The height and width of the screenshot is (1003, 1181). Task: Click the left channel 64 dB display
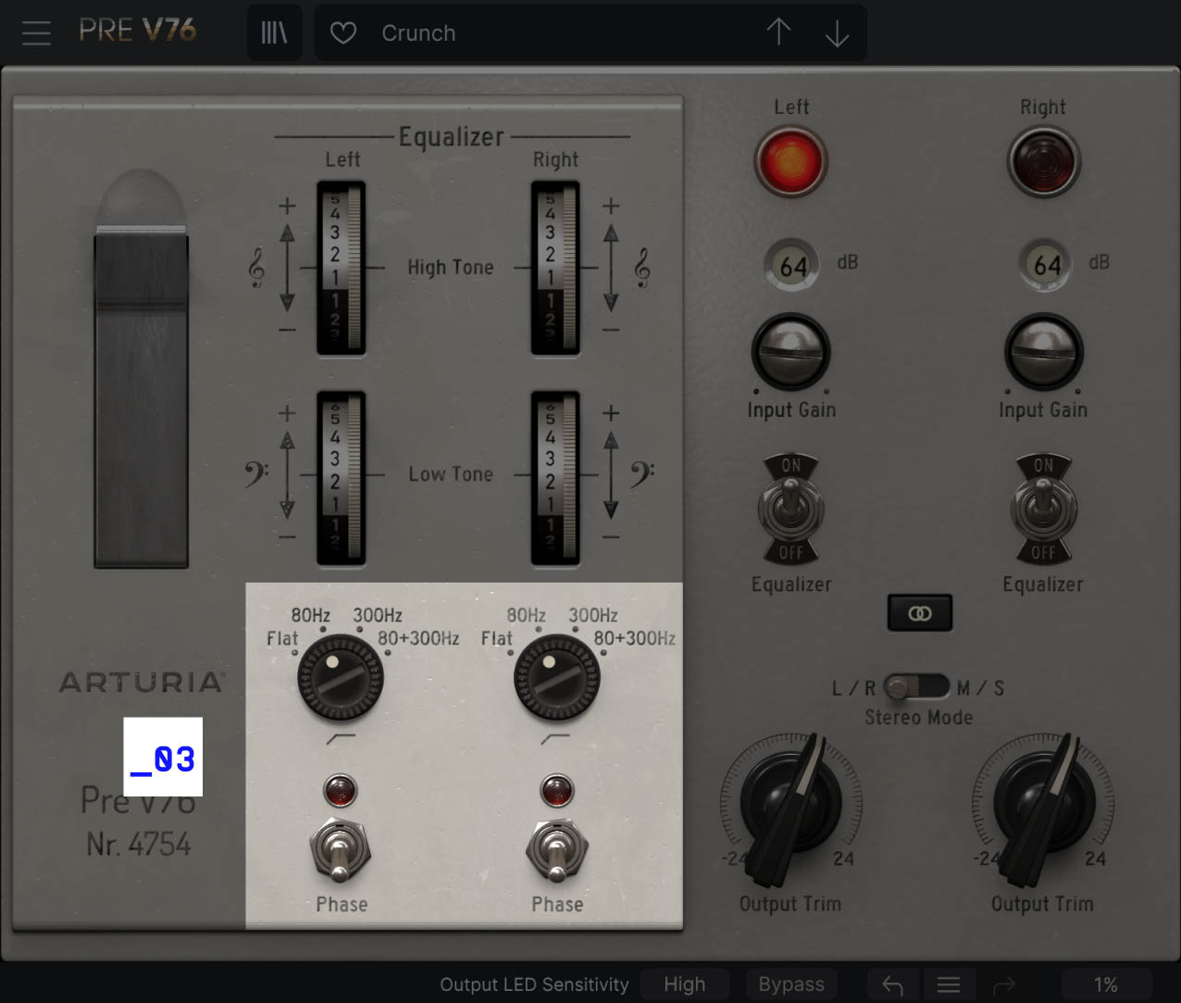pos(791,267)
